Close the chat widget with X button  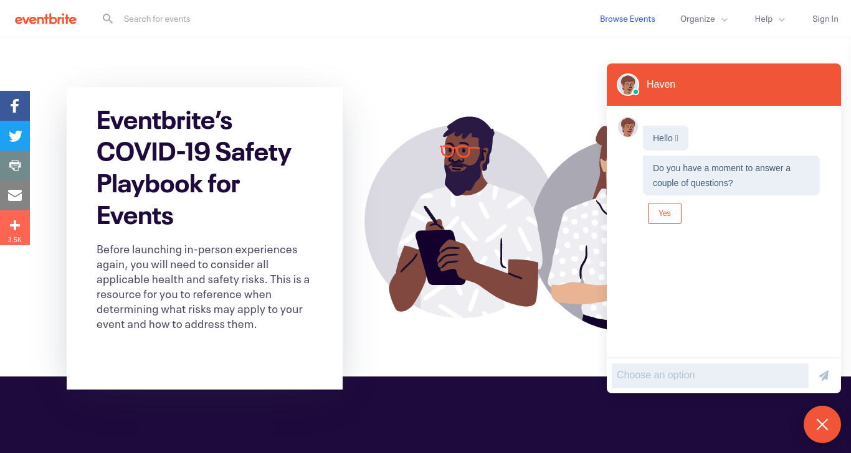[x=822, y=424]
